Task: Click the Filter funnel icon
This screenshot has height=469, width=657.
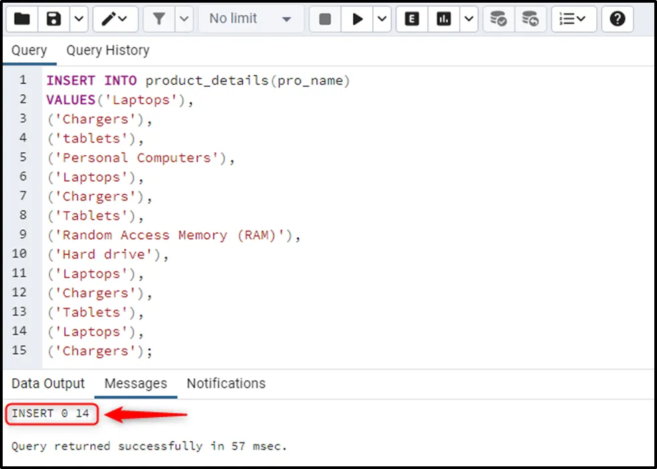Action: click(159, 19)
